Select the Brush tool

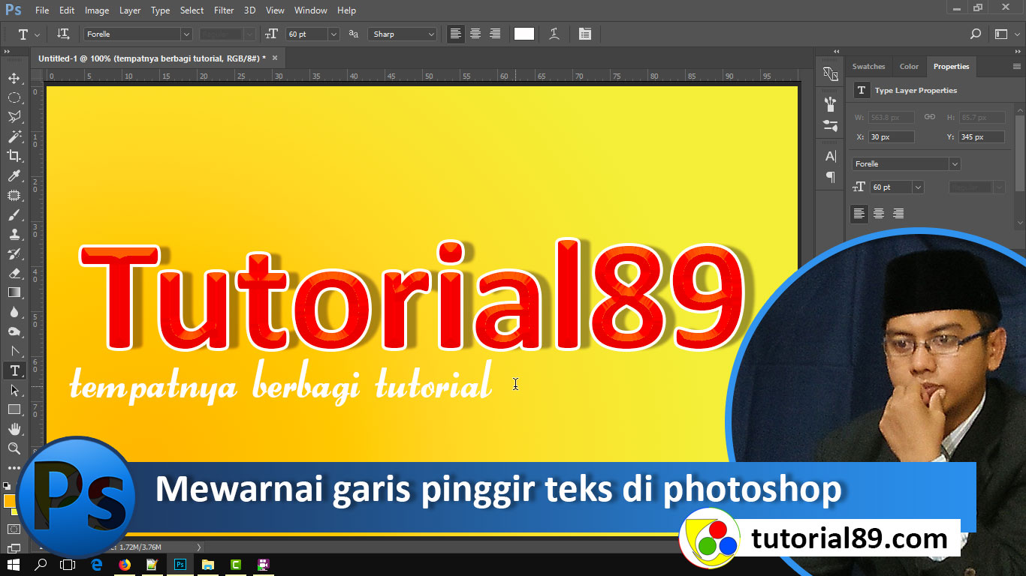click(14, 214)
